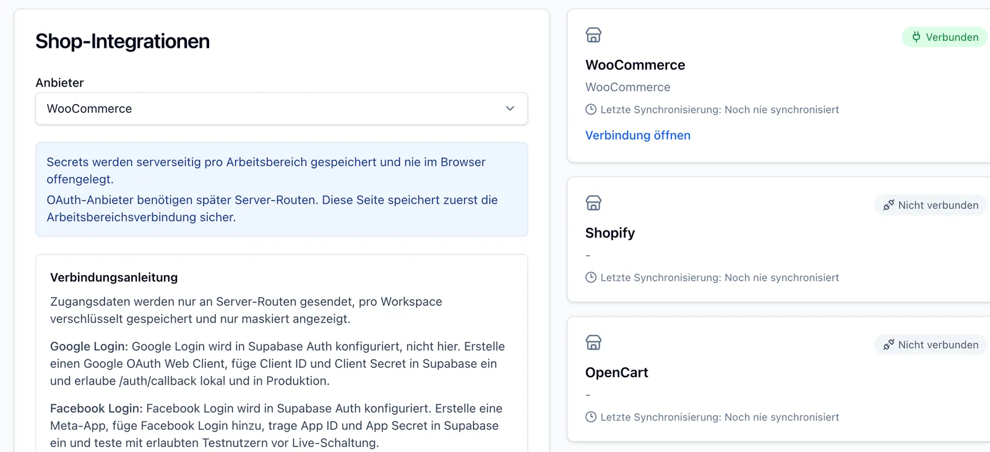
Task: Click the 'Shopify' card title
Action: [610, 233]
